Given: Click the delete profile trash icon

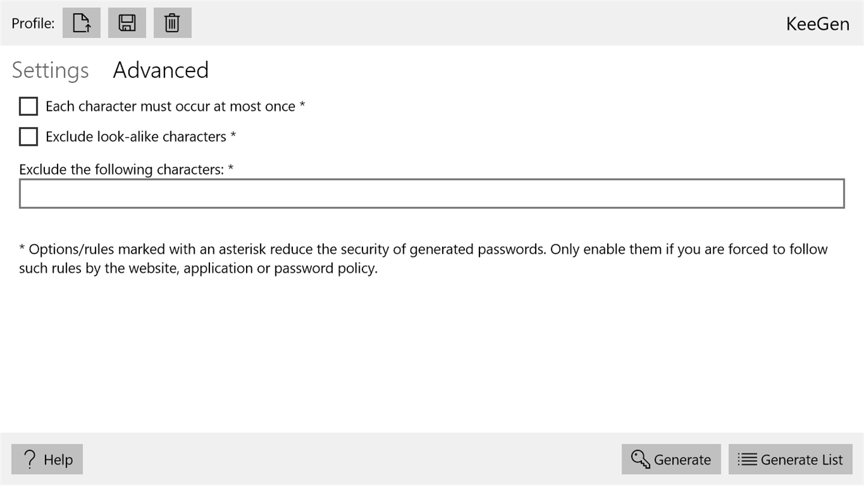Looking at the screenshot, I should pos(172,23).
